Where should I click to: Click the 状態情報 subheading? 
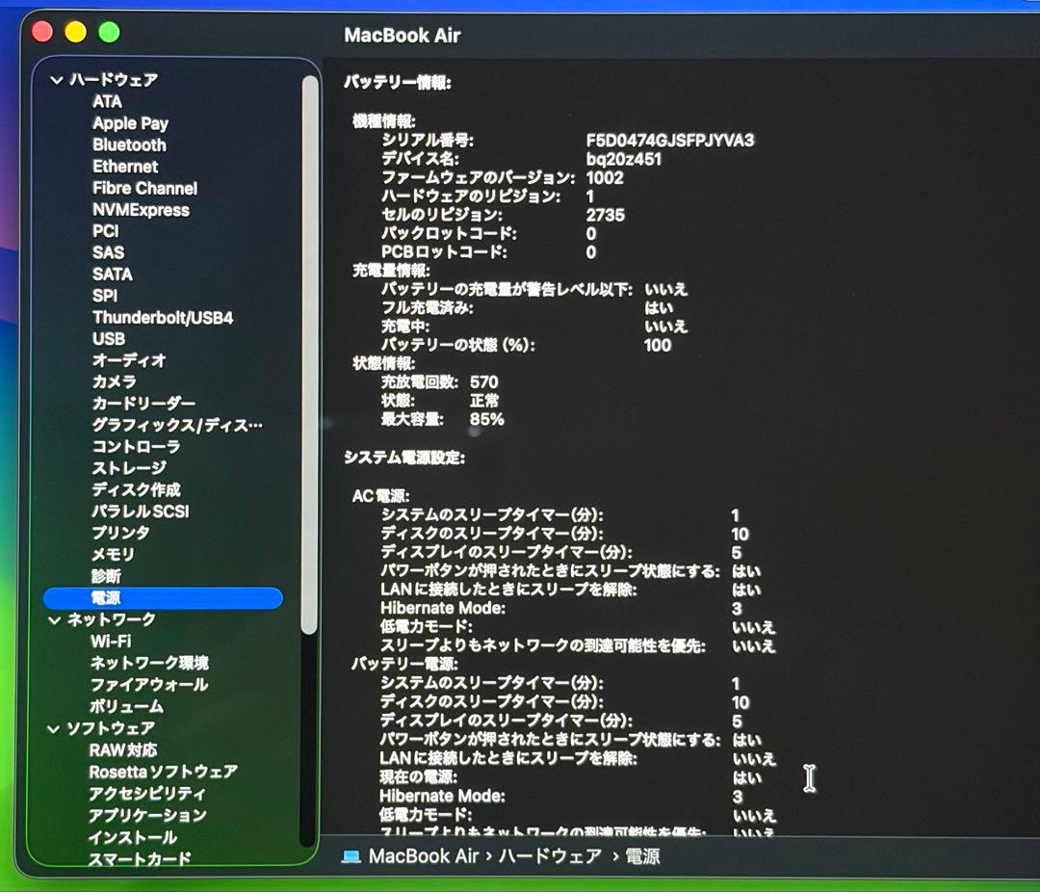point(384,364)
